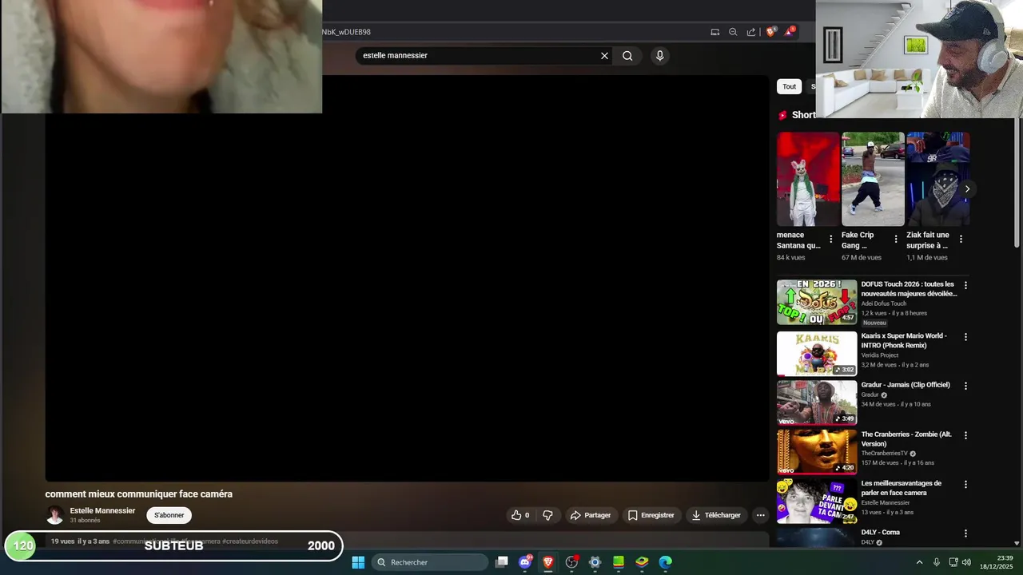Image resolution: width=1023 pixels, height=575 pixels.
Task: Open the Estelle Mannessier channel name link
Action: (x=102, y=511)
